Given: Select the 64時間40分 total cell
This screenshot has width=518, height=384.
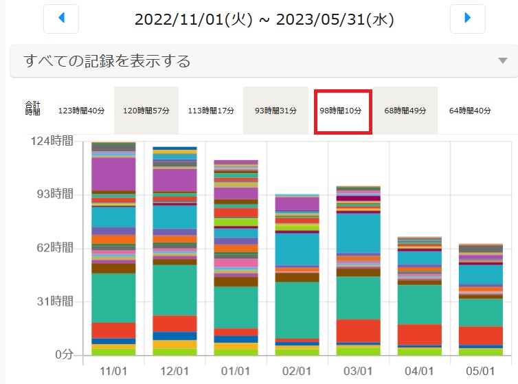Looking at the screenshot, I should pos(470,111).
